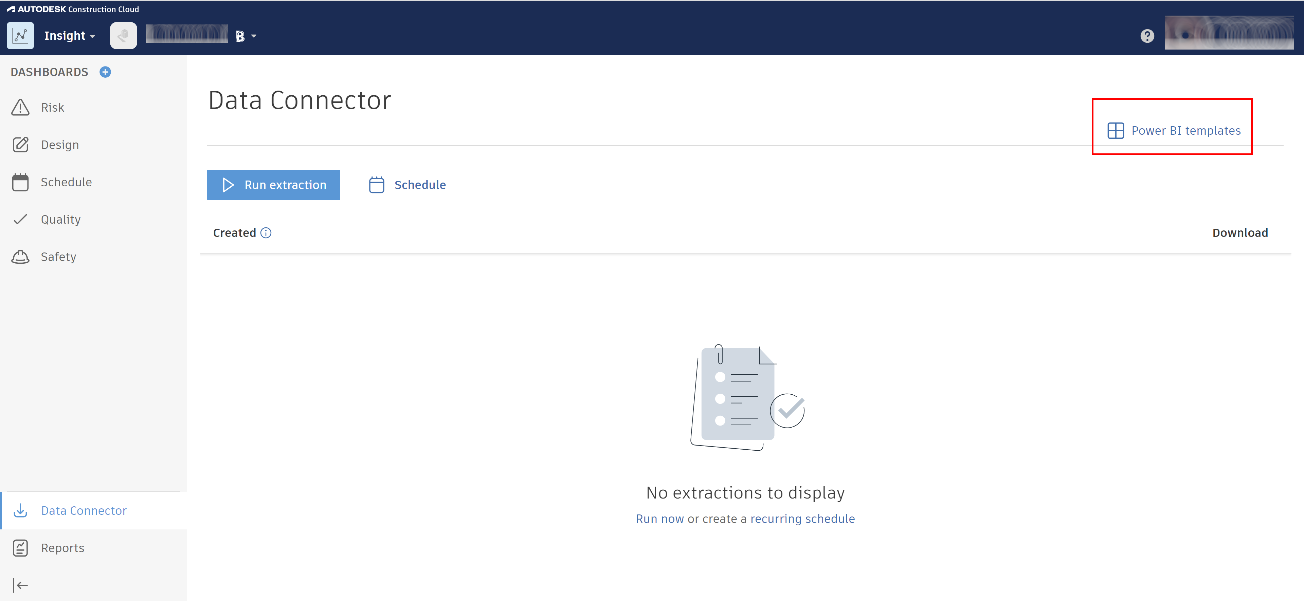Viewport: 1304px width, 601px height.
Task: Select Data Connector in sidebar
Action: pos(84,510)
